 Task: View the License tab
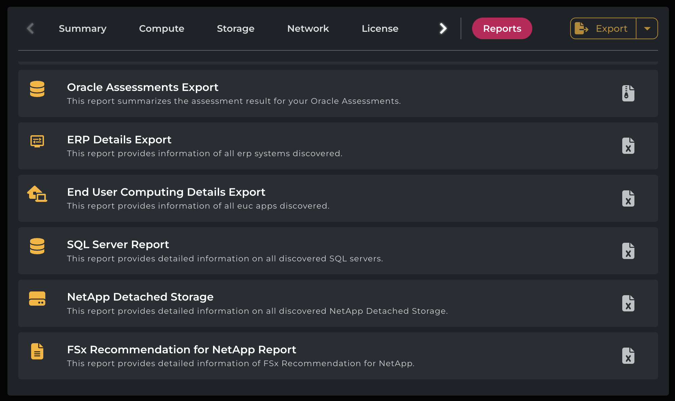[x=380, y=28]
